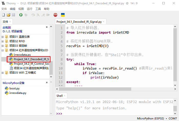
Task: Click the New file icon
Action: coord(3,15)
